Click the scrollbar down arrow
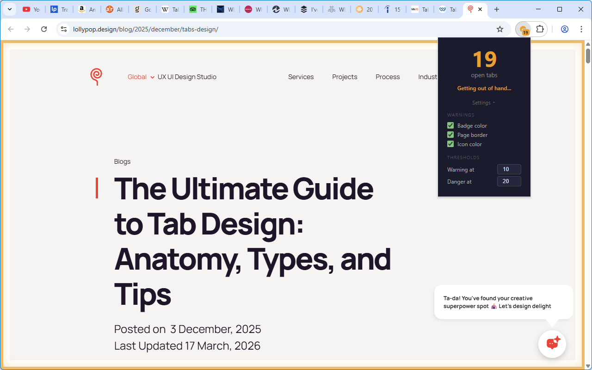The image size is (592, 370). [588, 366]
